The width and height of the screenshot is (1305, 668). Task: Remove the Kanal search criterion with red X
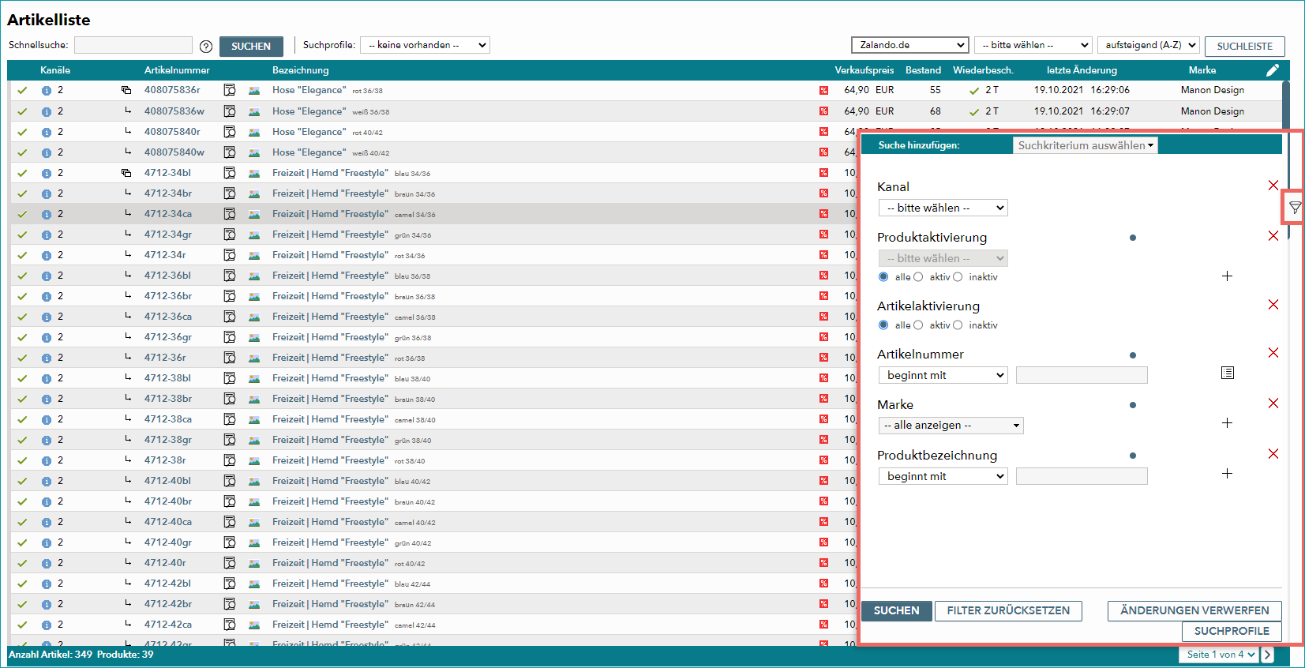pos(1273,186)
